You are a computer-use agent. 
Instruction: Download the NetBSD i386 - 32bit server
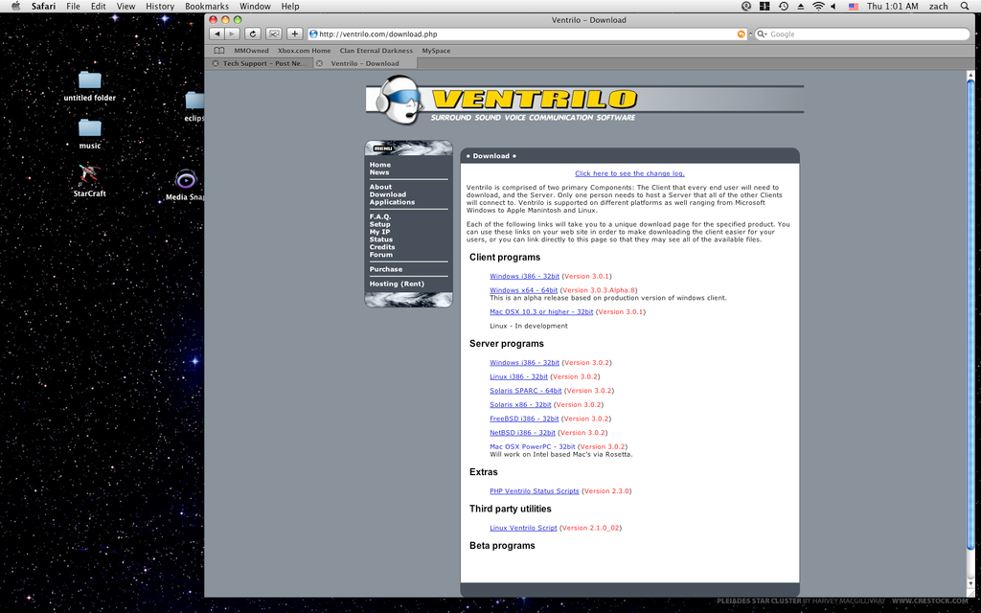click(x=522, y=432)
